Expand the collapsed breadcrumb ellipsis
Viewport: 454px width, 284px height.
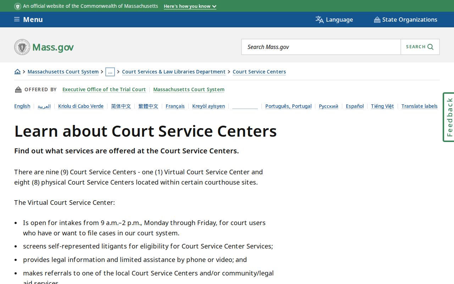coord(110,72)
